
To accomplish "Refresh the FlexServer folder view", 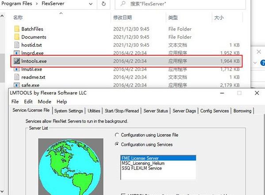I will (104, 4).
